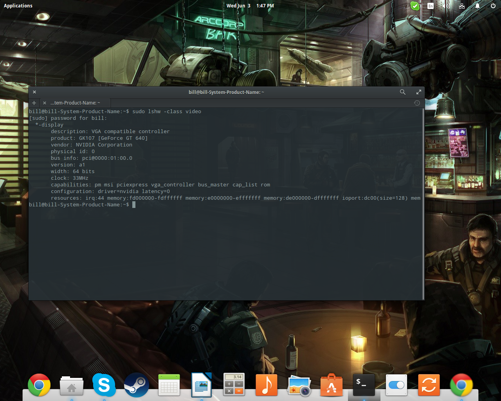501x401 pixels.
Task: Open the network indicator in the top panel
Action: coord(462,6)
